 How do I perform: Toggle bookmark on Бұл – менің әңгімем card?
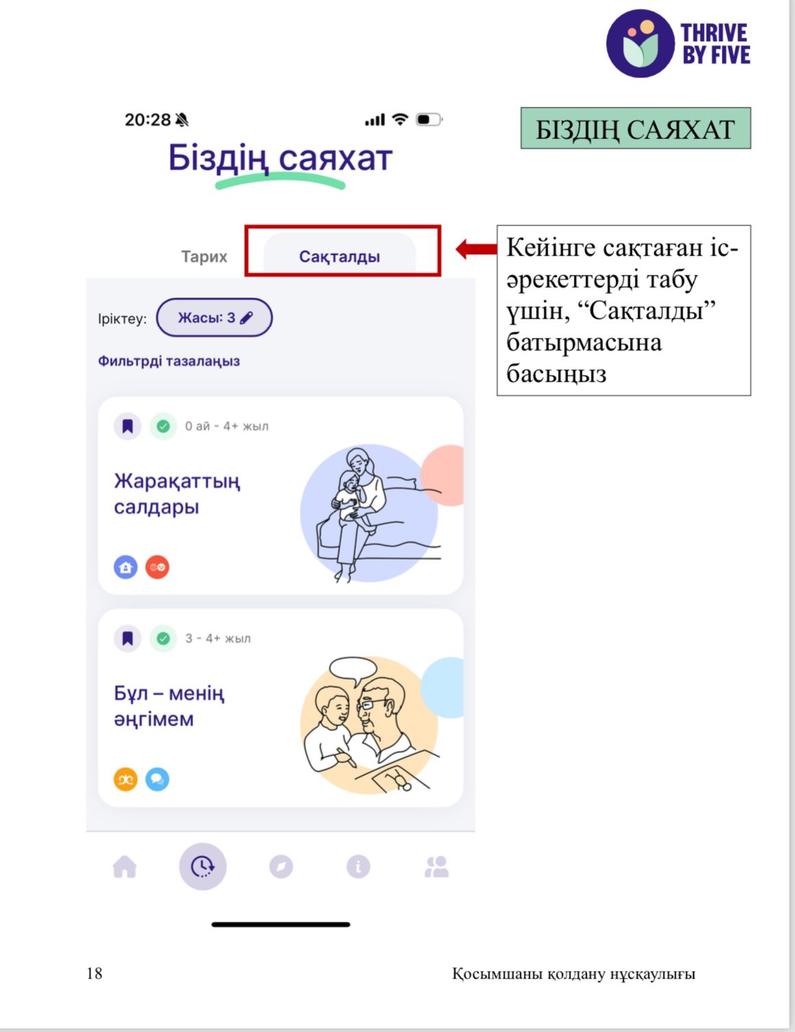click(x=127, y=639)
